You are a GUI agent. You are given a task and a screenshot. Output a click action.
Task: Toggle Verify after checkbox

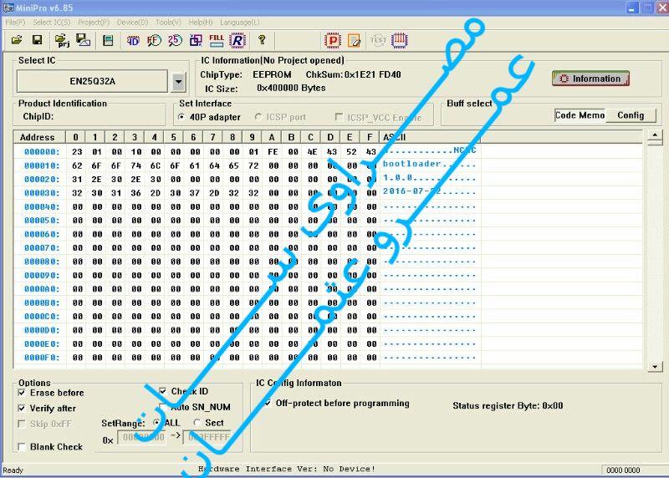coord(22,409)
